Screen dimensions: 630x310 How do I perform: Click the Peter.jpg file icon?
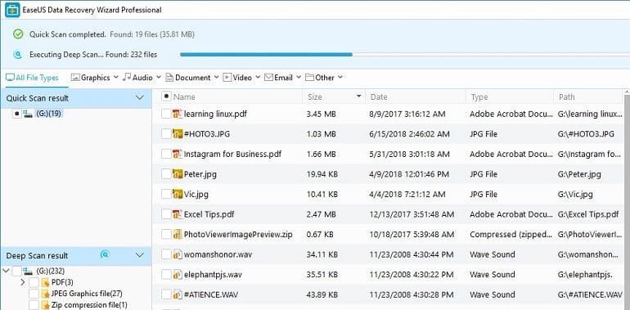pyautogui.click(x=178, y=174)
